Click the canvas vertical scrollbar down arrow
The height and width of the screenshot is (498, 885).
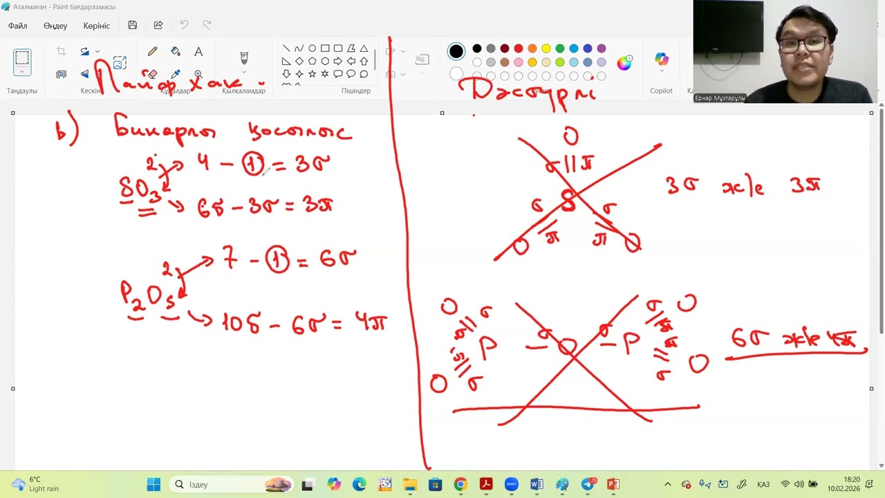(880, 465)
